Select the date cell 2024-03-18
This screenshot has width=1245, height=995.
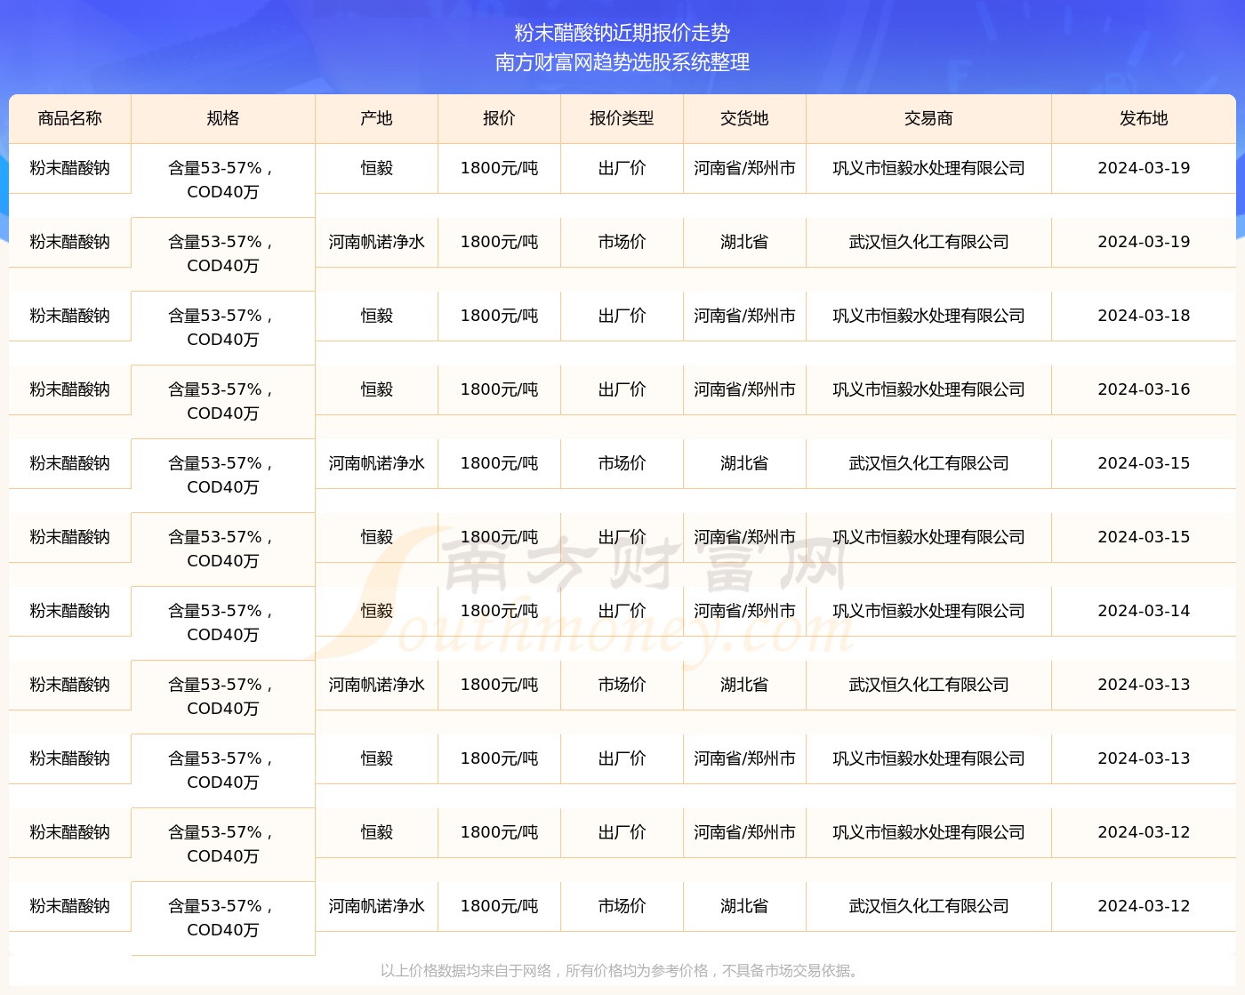[x=1144, y=316]
